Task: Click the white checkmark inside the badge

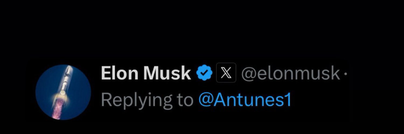Action: tap(204, 73)
